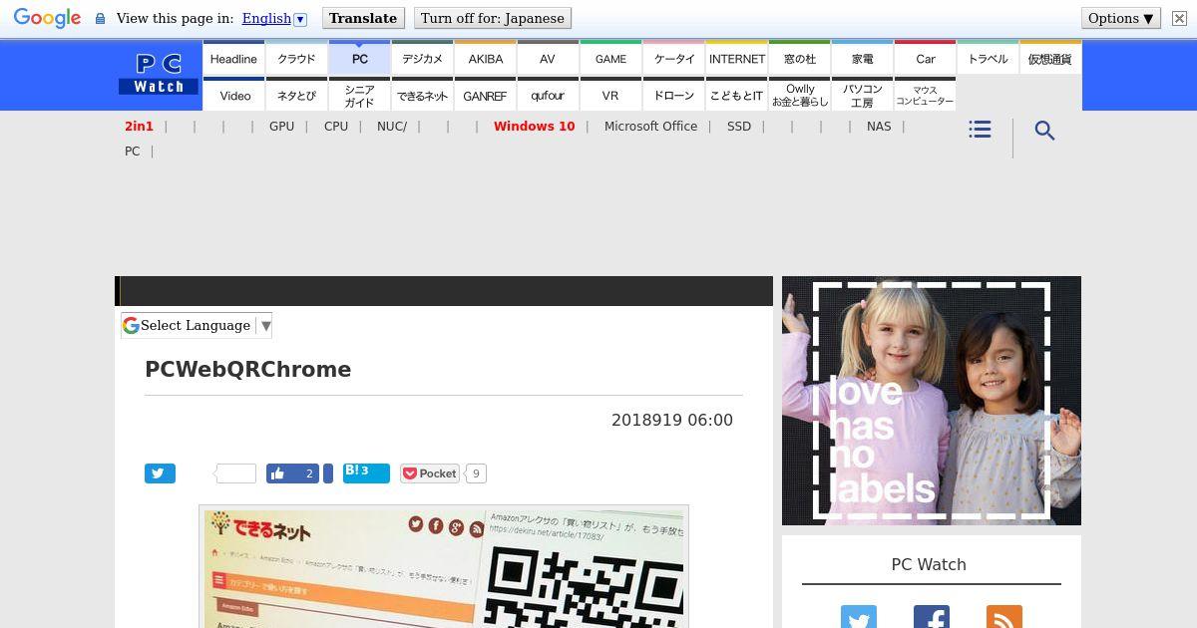Open the English language dropdown

click(x=274, y=18)
